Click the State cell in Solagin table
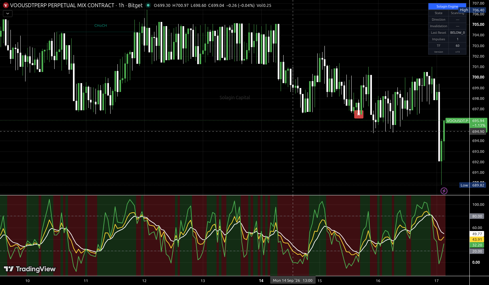 pos(438,13)
